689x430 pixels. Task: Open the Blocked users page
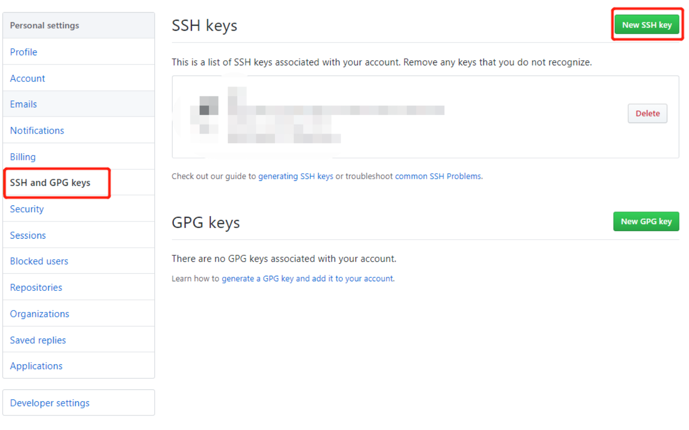pyautogui.click(x=78, y=261)
